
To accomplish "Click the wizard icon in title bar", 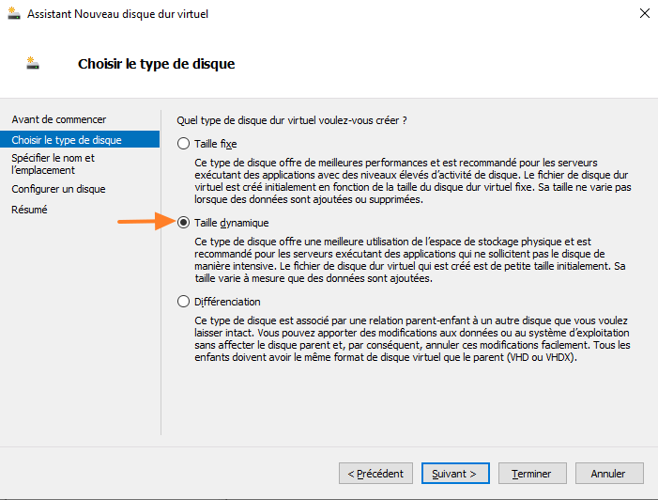I will coord(12,14).
